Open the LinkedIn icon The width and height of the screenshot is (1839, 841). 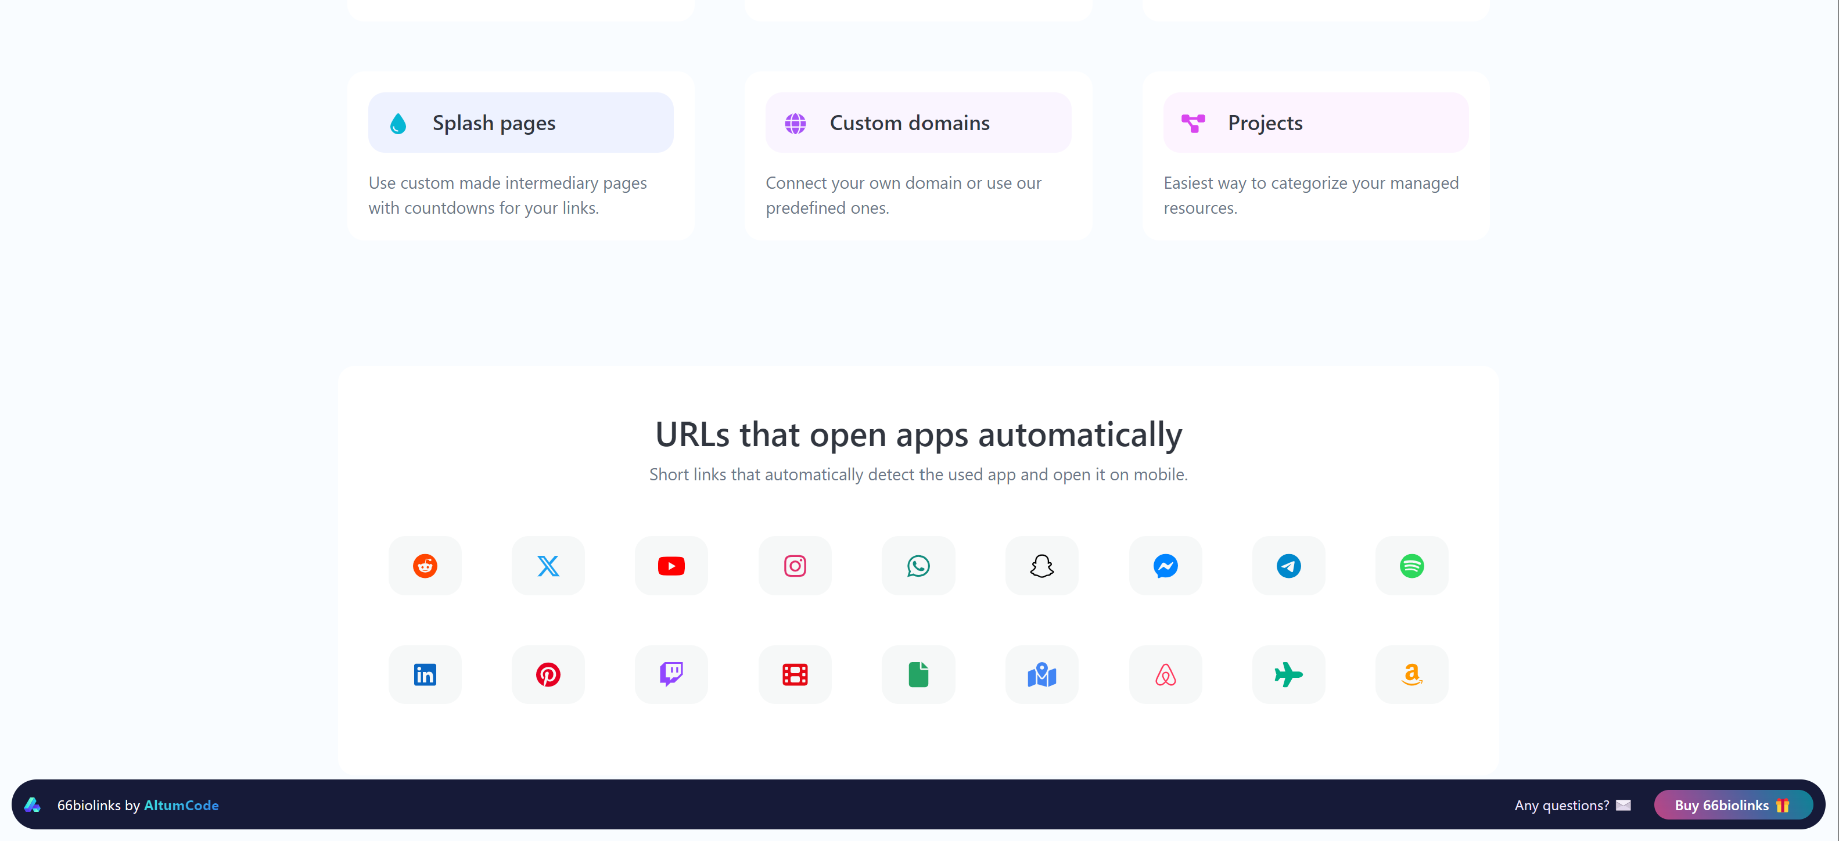tap(424, 674)
